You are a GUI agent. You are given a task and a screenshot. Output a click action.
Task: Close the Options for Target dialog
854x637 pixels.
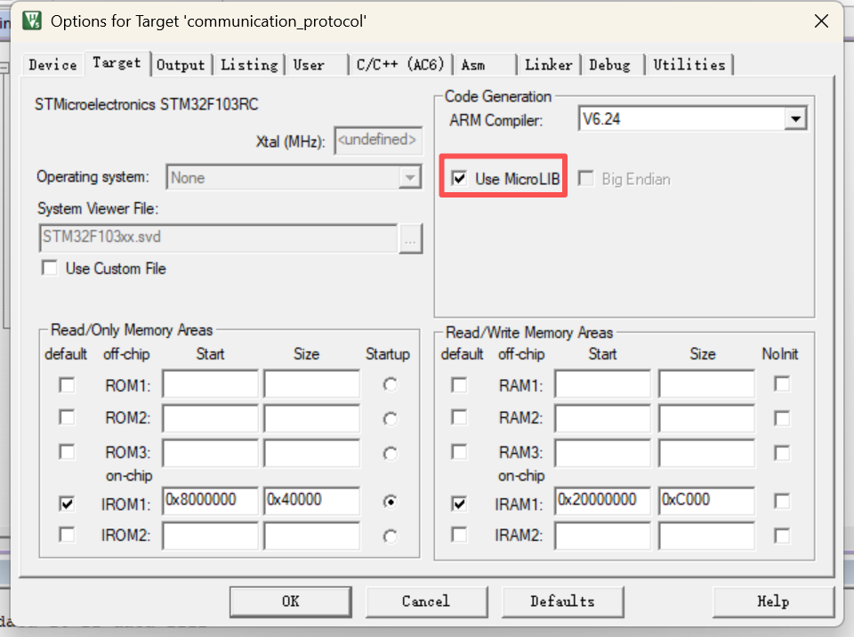tap(821, 21)
